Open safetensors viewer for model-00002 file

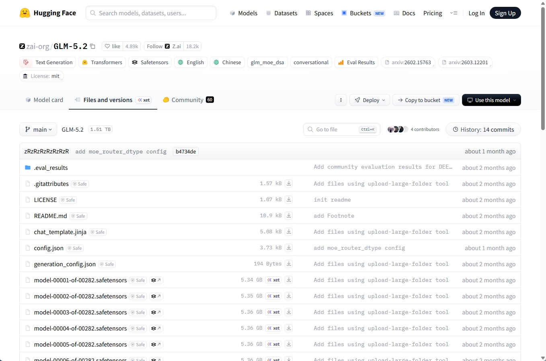[156, 296]
